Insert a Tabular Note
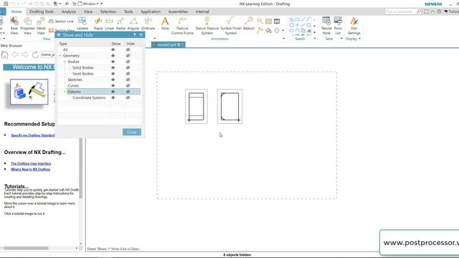This screenshot has width=459, height=258. (x=326, y=26)
